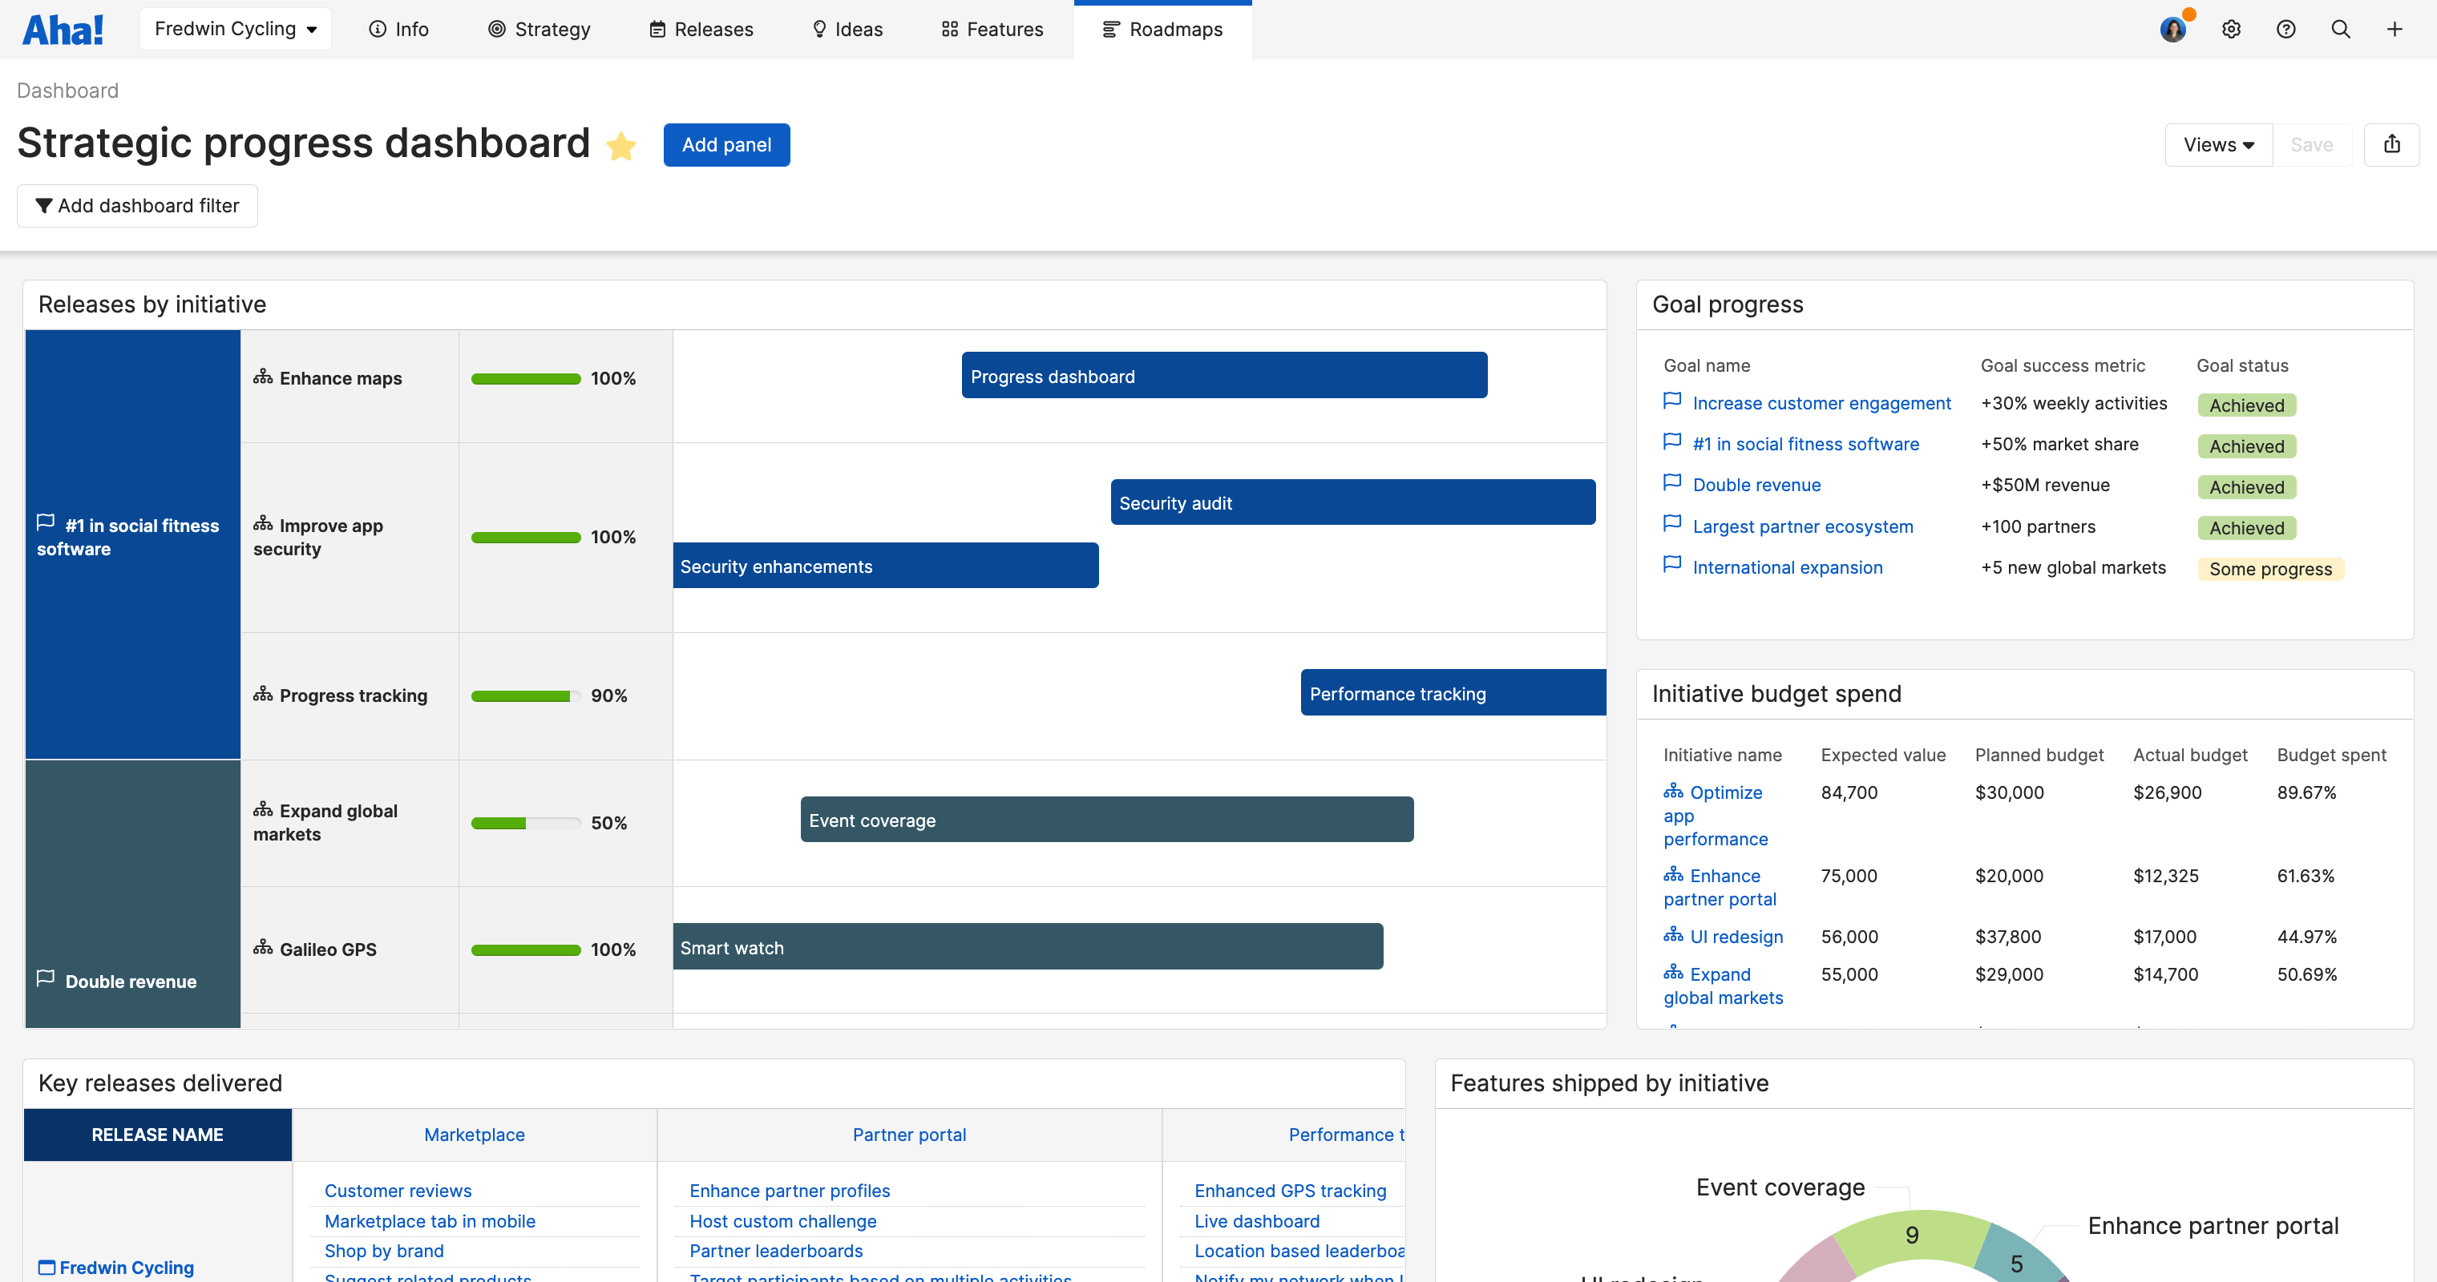Screen dimensions: 2437x1282
Task: Open the share icon next to Save
Action: [x=2393, y=143]
